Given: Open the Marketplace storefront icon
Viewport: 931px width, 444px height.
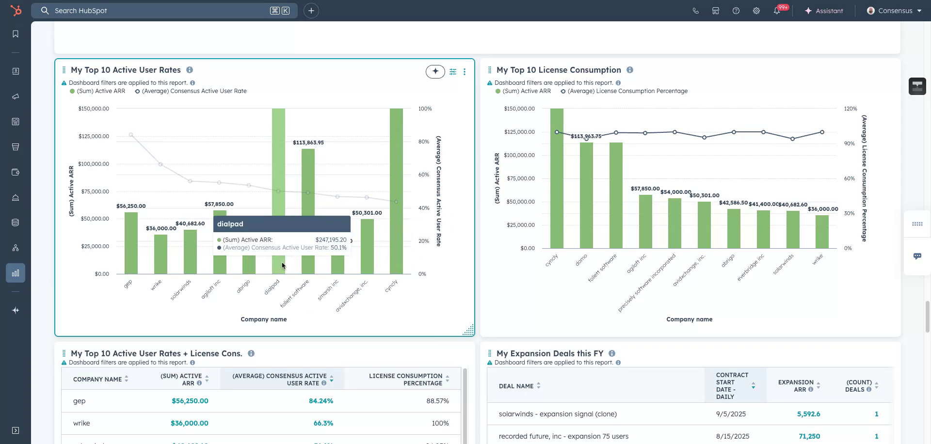Looking at the screenshot, I should pos(715,11).
